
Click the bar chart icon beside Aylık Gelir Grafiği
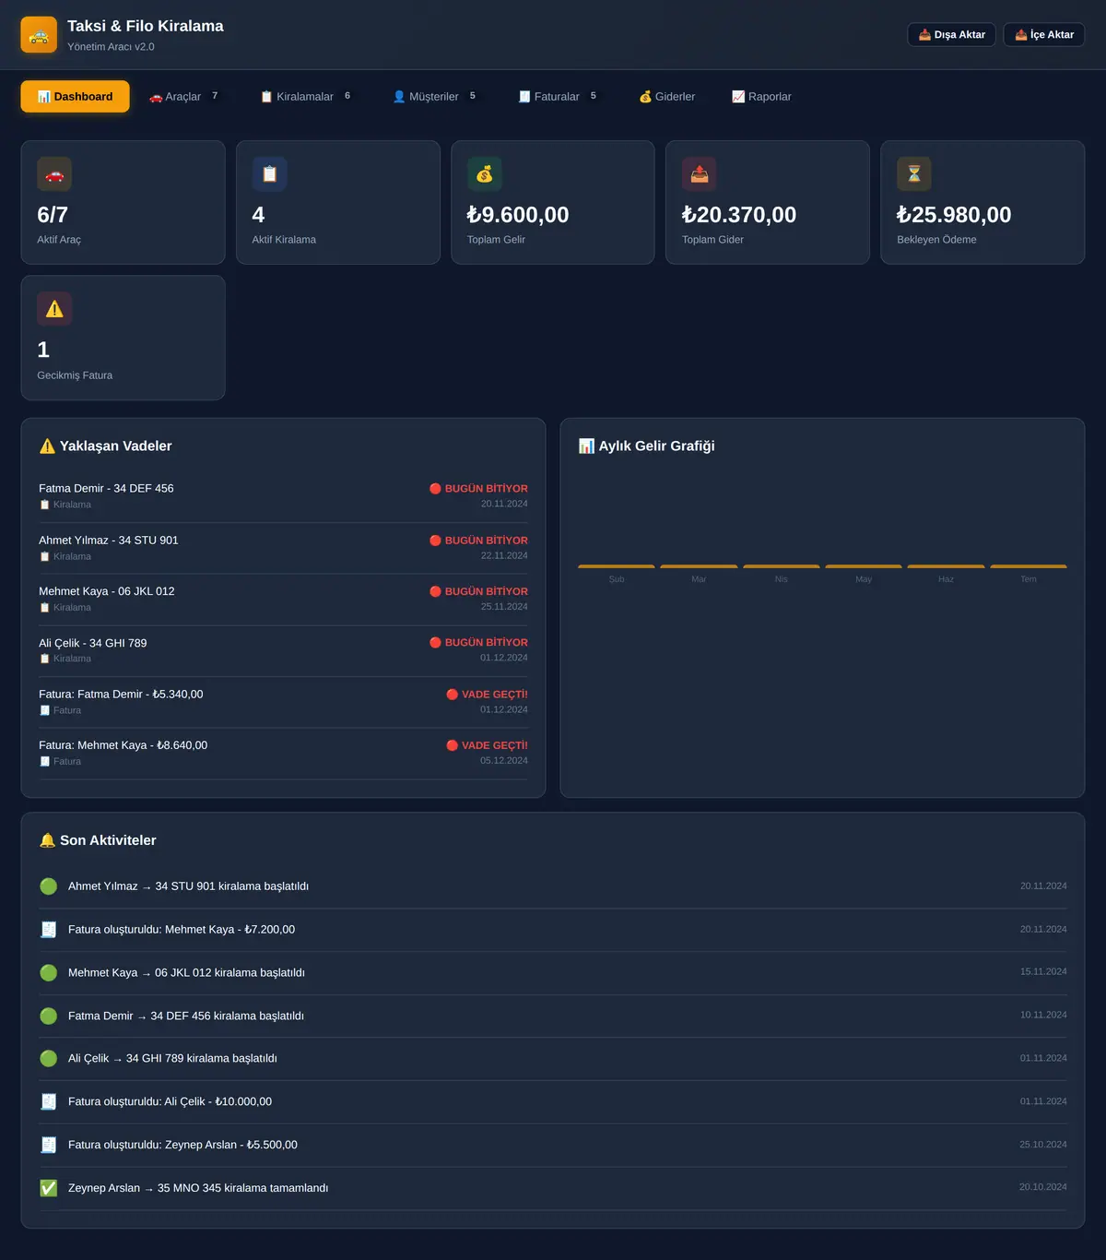tap(586, 446)
